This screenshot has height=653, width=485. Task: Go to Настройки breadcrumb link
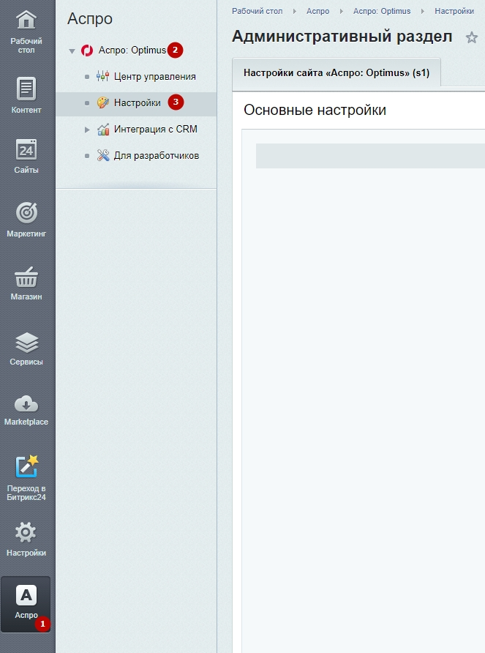454,11
